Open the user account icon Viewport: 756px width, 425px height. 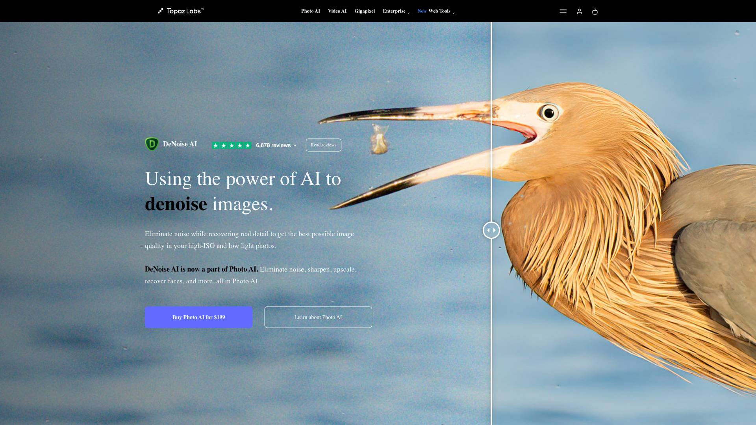point(579,11)
